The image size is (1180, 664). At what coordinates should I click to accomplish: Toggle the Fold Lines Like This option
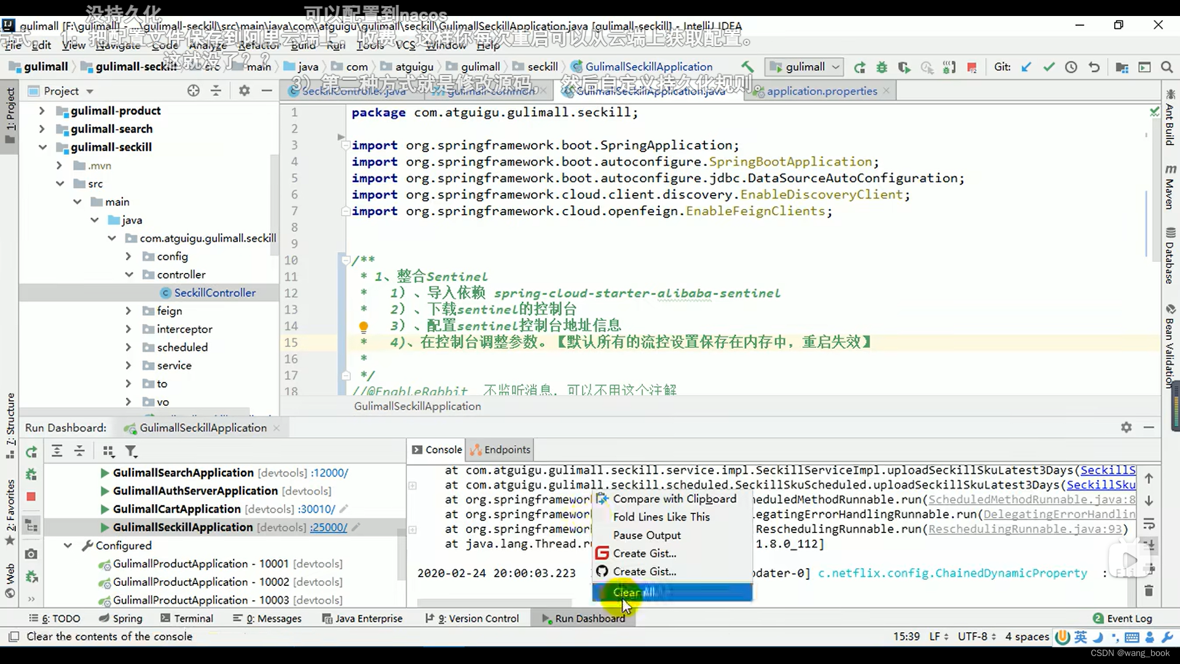pos(662,516)
